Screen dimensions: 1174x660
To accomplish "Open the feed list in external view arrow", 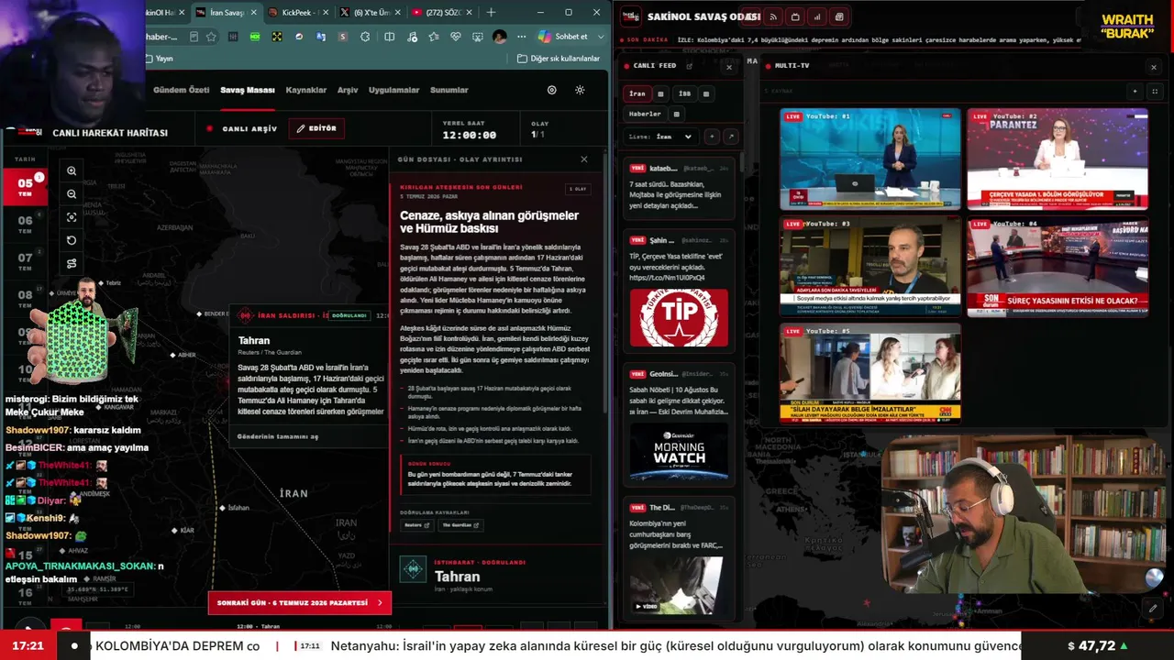I will tap(731, 137).
